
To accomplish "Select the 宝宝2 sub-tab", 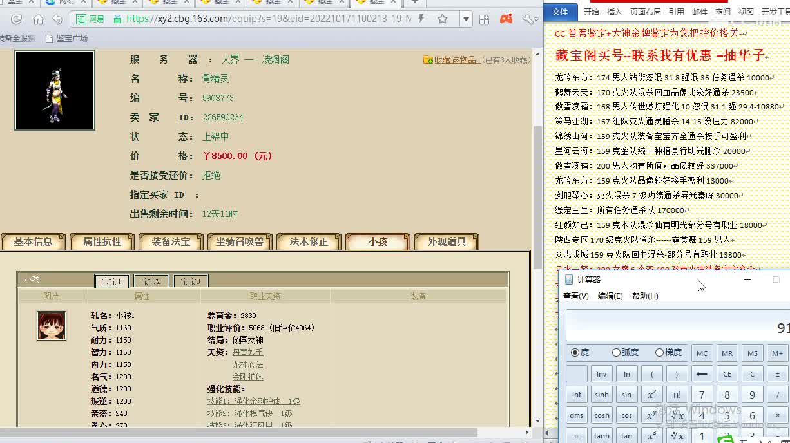I will click(x=151, y=281).
